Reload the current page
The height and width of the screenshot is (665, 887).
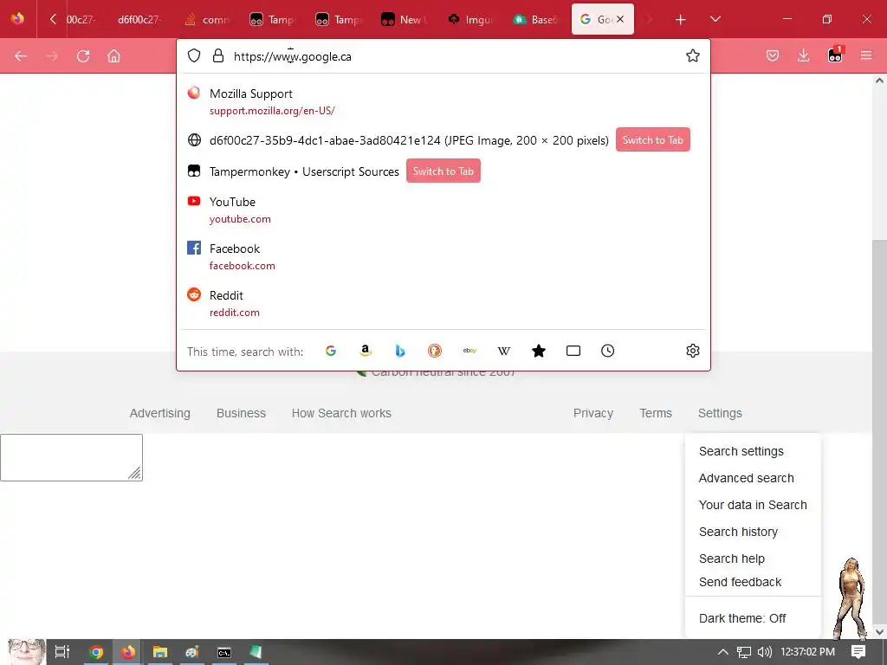coord(83,56)
